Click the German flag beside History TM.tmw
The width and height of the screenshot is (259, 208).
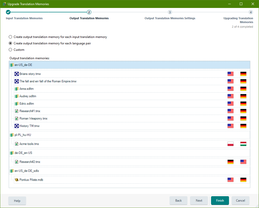pos(243,126)
